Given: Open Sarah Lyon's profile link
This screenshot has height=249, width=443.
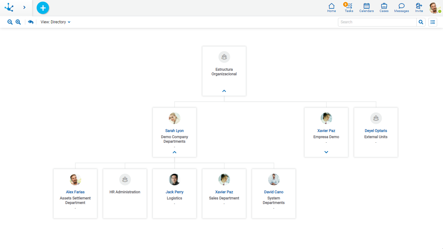Looking at the screenshot, I should (x=174, y=131).
